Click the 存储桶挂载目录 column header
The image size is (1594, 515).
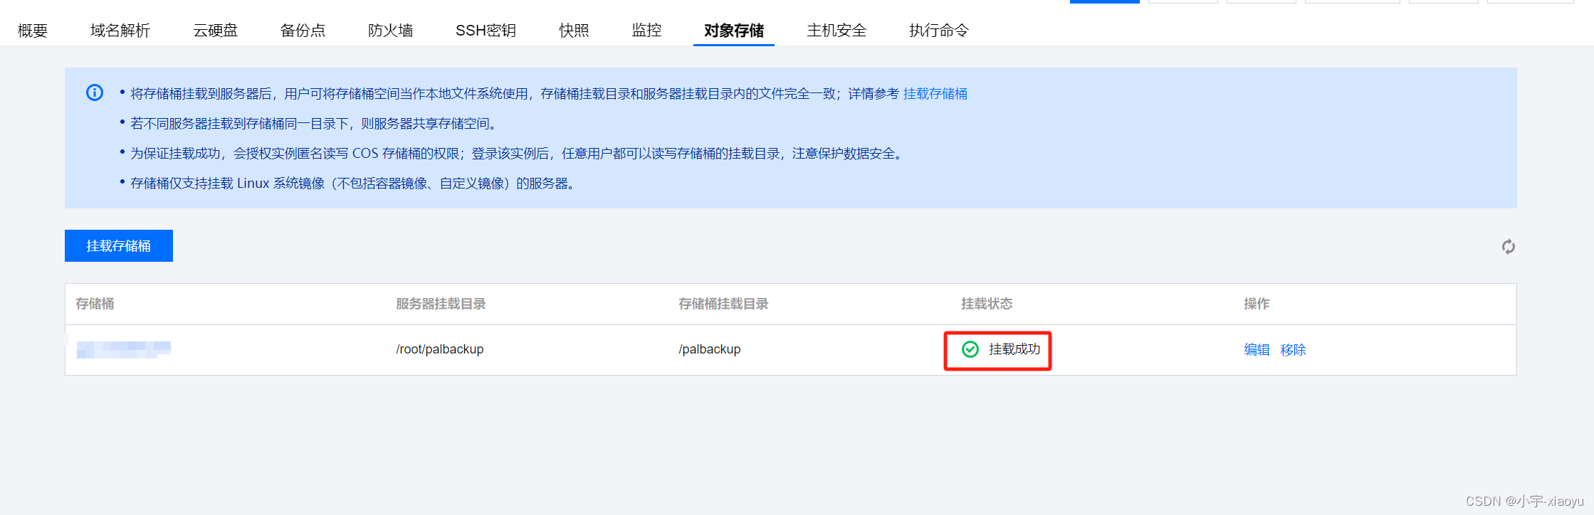click(723, 304)
